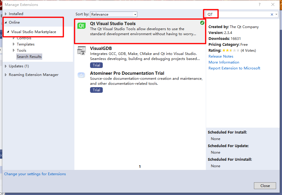Clear the search box with the X icon
The image size is (282, 195).
[x=272, y=14]
